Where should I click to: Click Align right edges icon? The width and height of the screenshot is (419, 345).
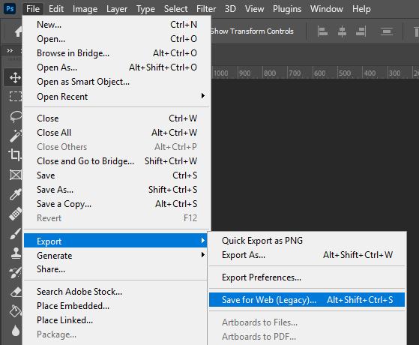pos(361,31)
